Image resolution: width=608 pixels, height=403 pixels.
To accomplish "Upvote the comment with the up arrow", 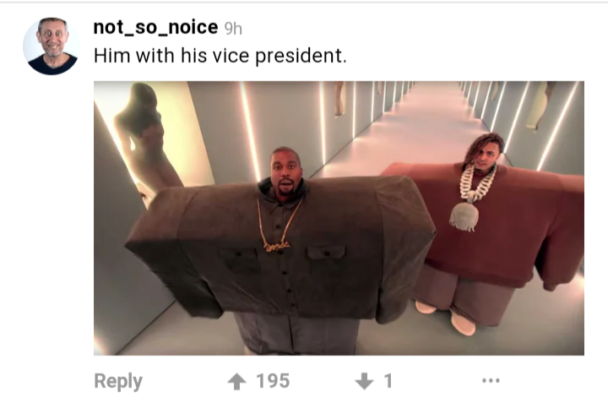I will (237, 381).
